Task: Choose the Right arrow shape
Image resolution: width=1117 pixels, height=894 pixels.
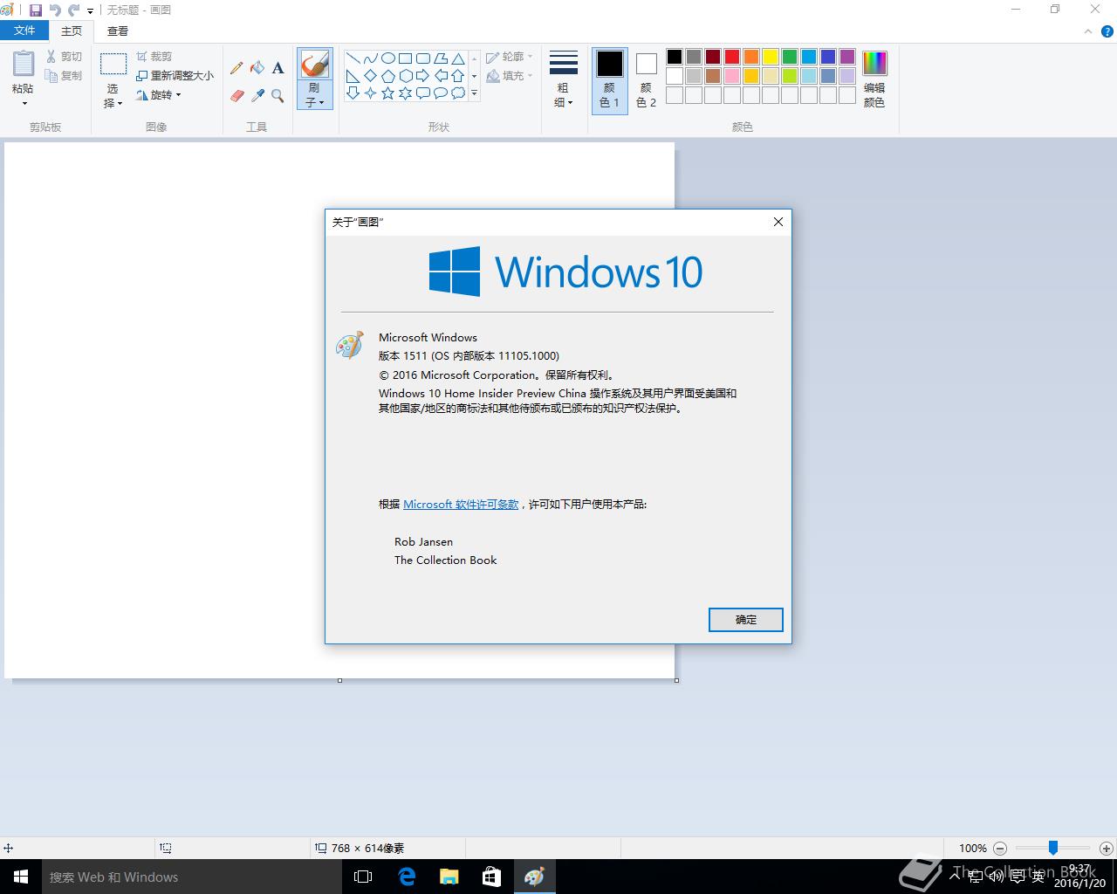Action: click(x=423, y=76)
